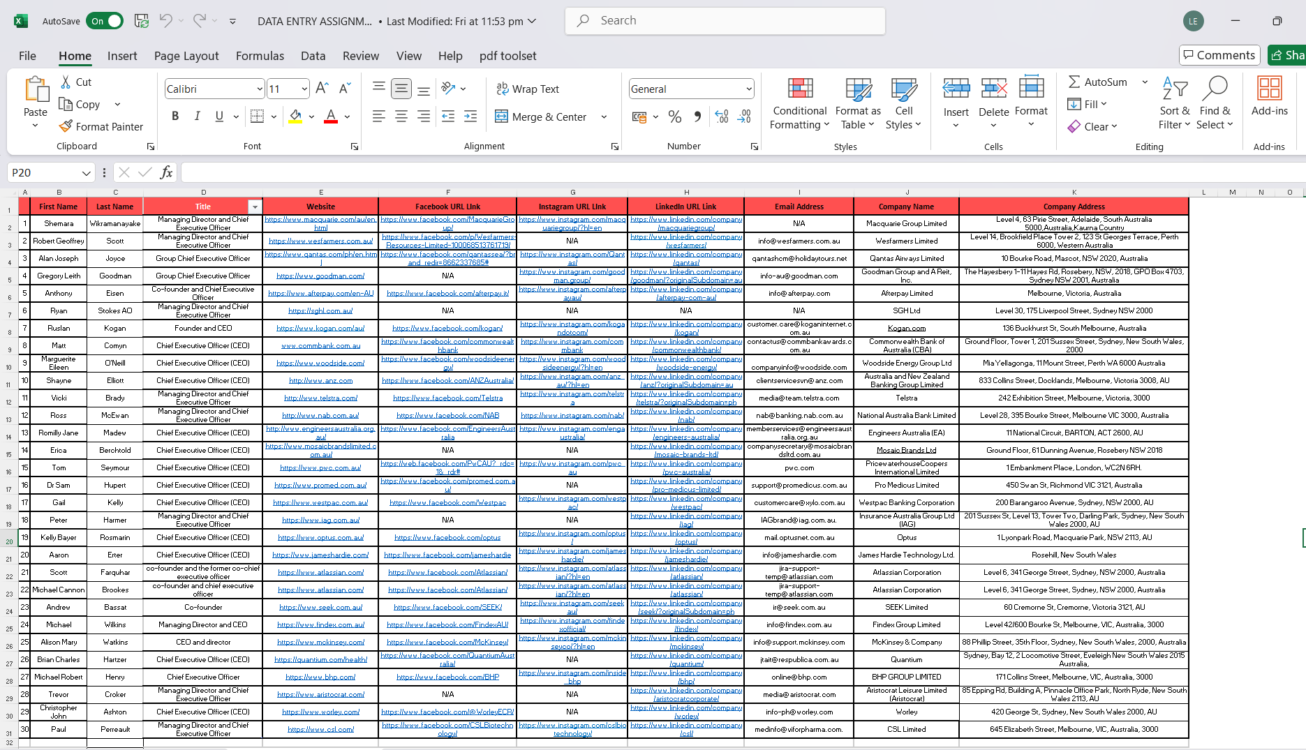Open the pdf toolset tab
1306x750 pixels.
pyautogui.click(x=507, y=56)
